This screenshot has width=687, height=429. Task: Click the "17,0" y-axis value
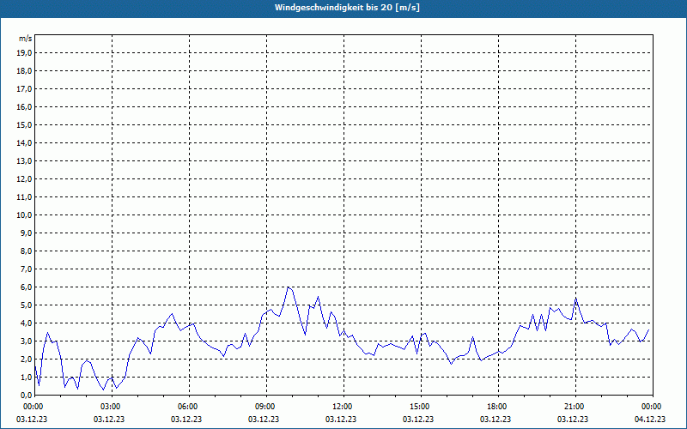click(x=24, y=89)
